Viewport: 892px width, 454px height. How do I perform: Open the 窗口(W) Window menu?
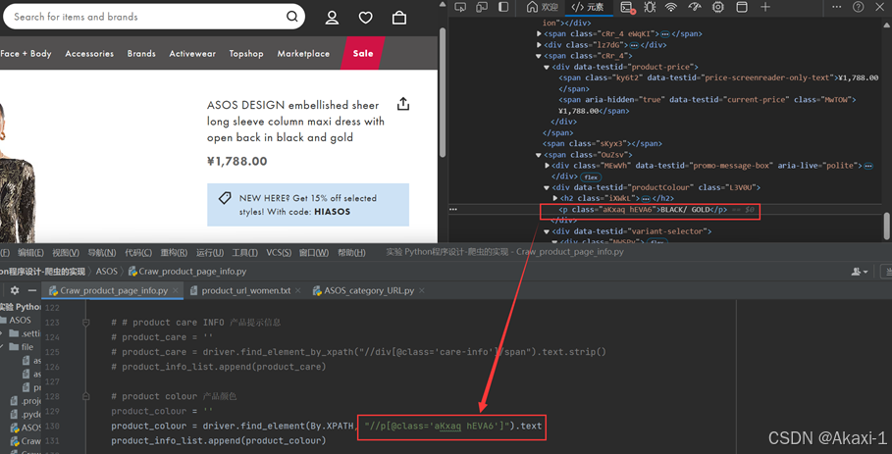coord(314,252)
